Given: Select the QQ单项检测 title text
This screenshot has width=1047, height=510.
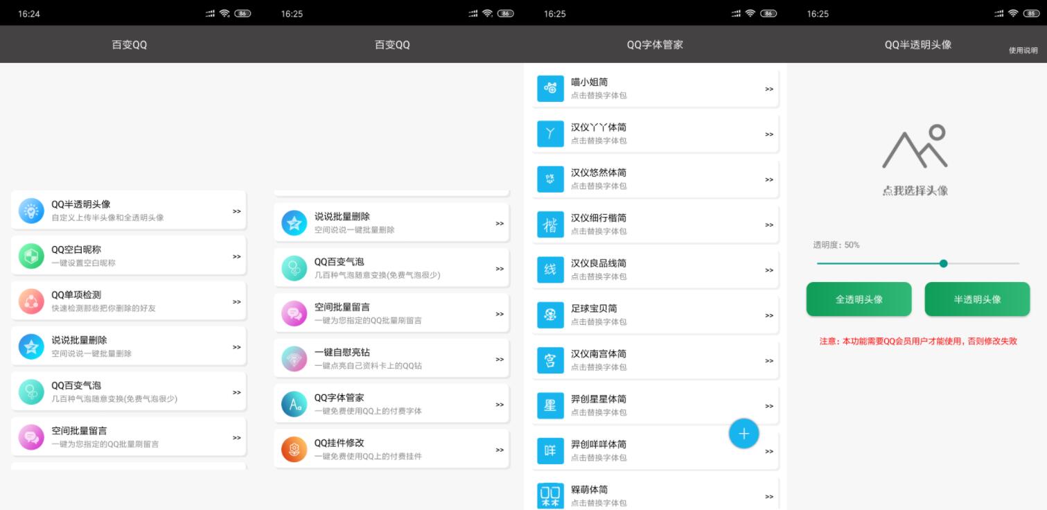Looking at the screenshot, I should click(76, 295).
